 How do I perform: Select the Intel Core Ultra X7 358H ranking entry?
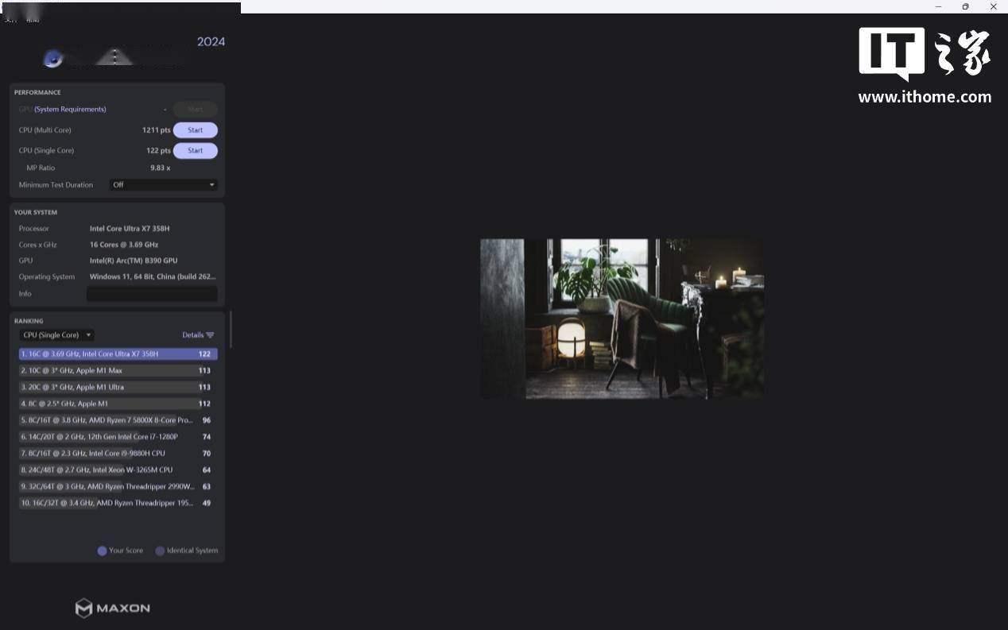(118, 354)
